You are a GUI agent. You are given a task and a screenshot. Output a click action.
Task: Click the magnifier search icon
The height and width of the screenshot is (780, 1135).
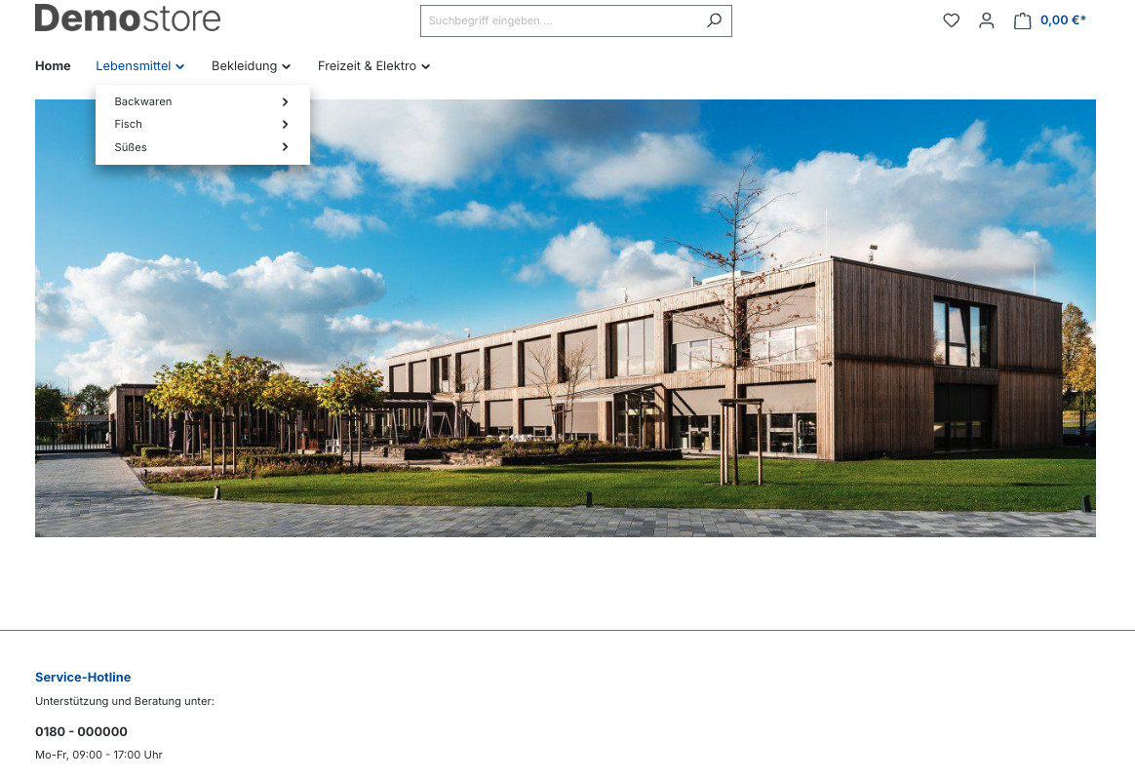coord(714,20)
